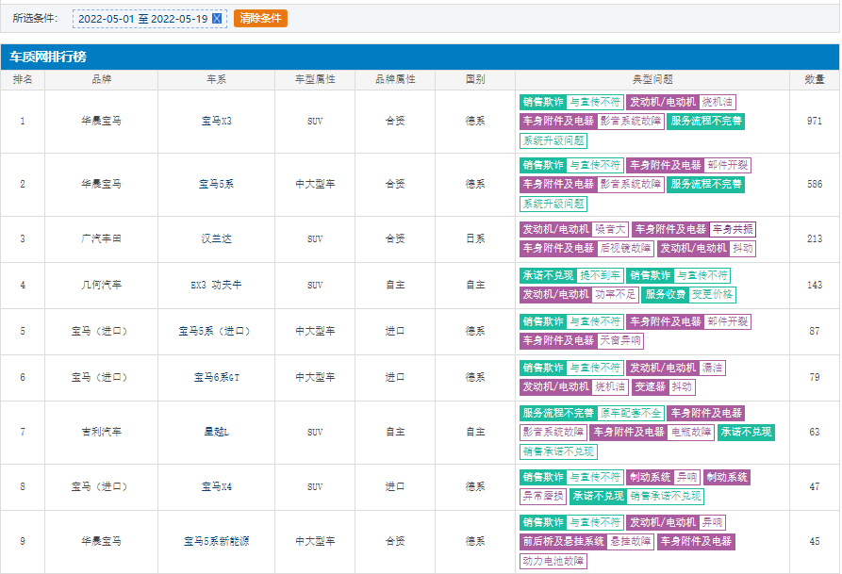This screenshot has height=574, width=842.
Task: Click 华晨宝马 brand in row 1
Action: pos(102,122)
